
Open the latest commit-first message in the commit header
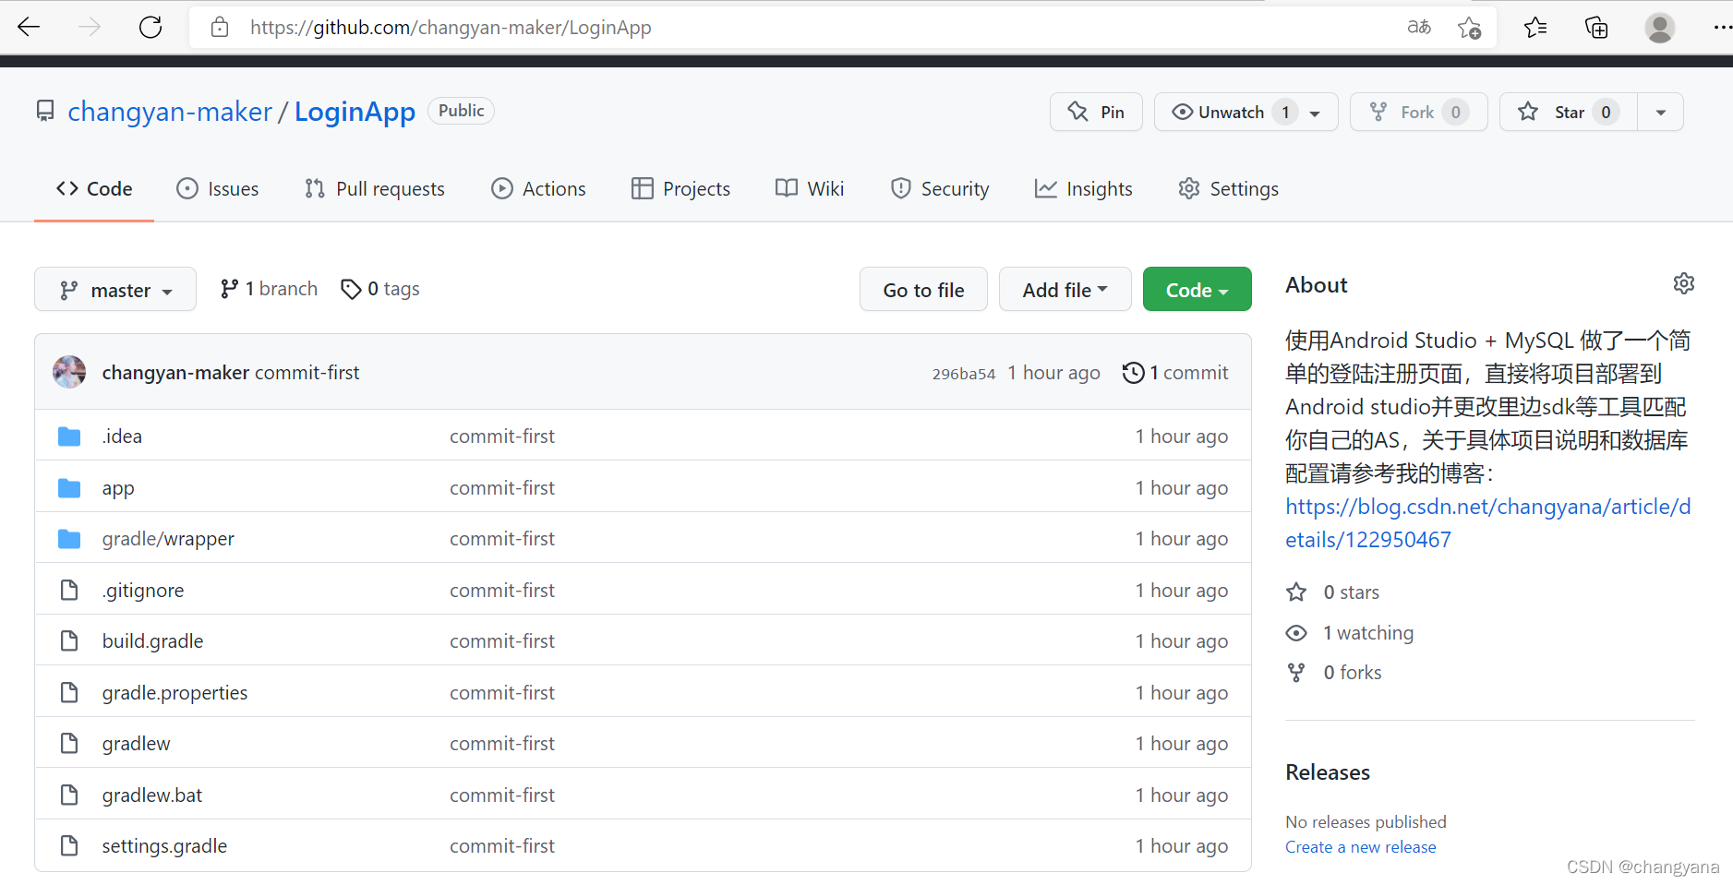pyautogui.click(x=307, y=372)
